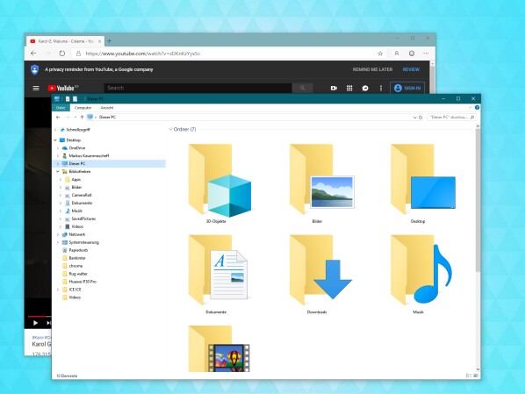Viewport: 525px width, 394px height.
Task: Skip to next YouTube video
Action: (48, 323)
